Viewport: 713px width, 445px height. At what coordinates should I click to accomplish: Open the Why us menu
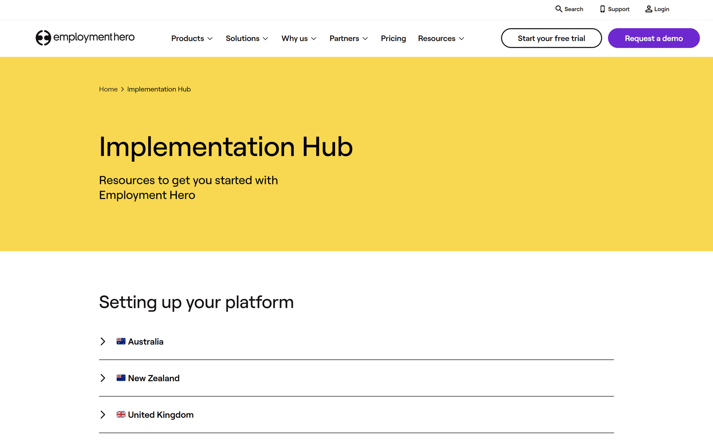[x=299, y=38]
